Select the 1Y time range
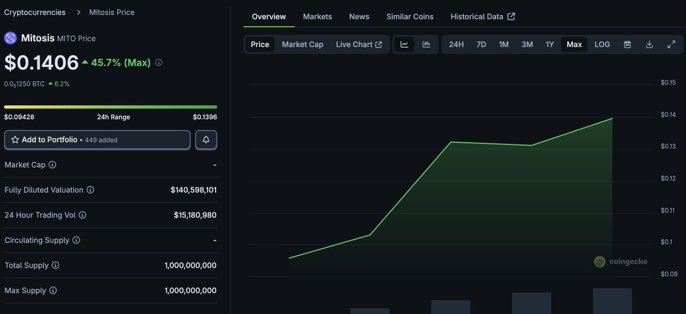This screenshot has width=686, height=314. coord(549,44)
